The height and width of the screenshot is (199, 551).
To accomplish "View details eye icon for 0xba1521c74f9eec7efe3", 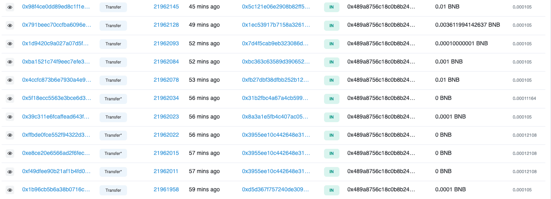I will 10,62.
